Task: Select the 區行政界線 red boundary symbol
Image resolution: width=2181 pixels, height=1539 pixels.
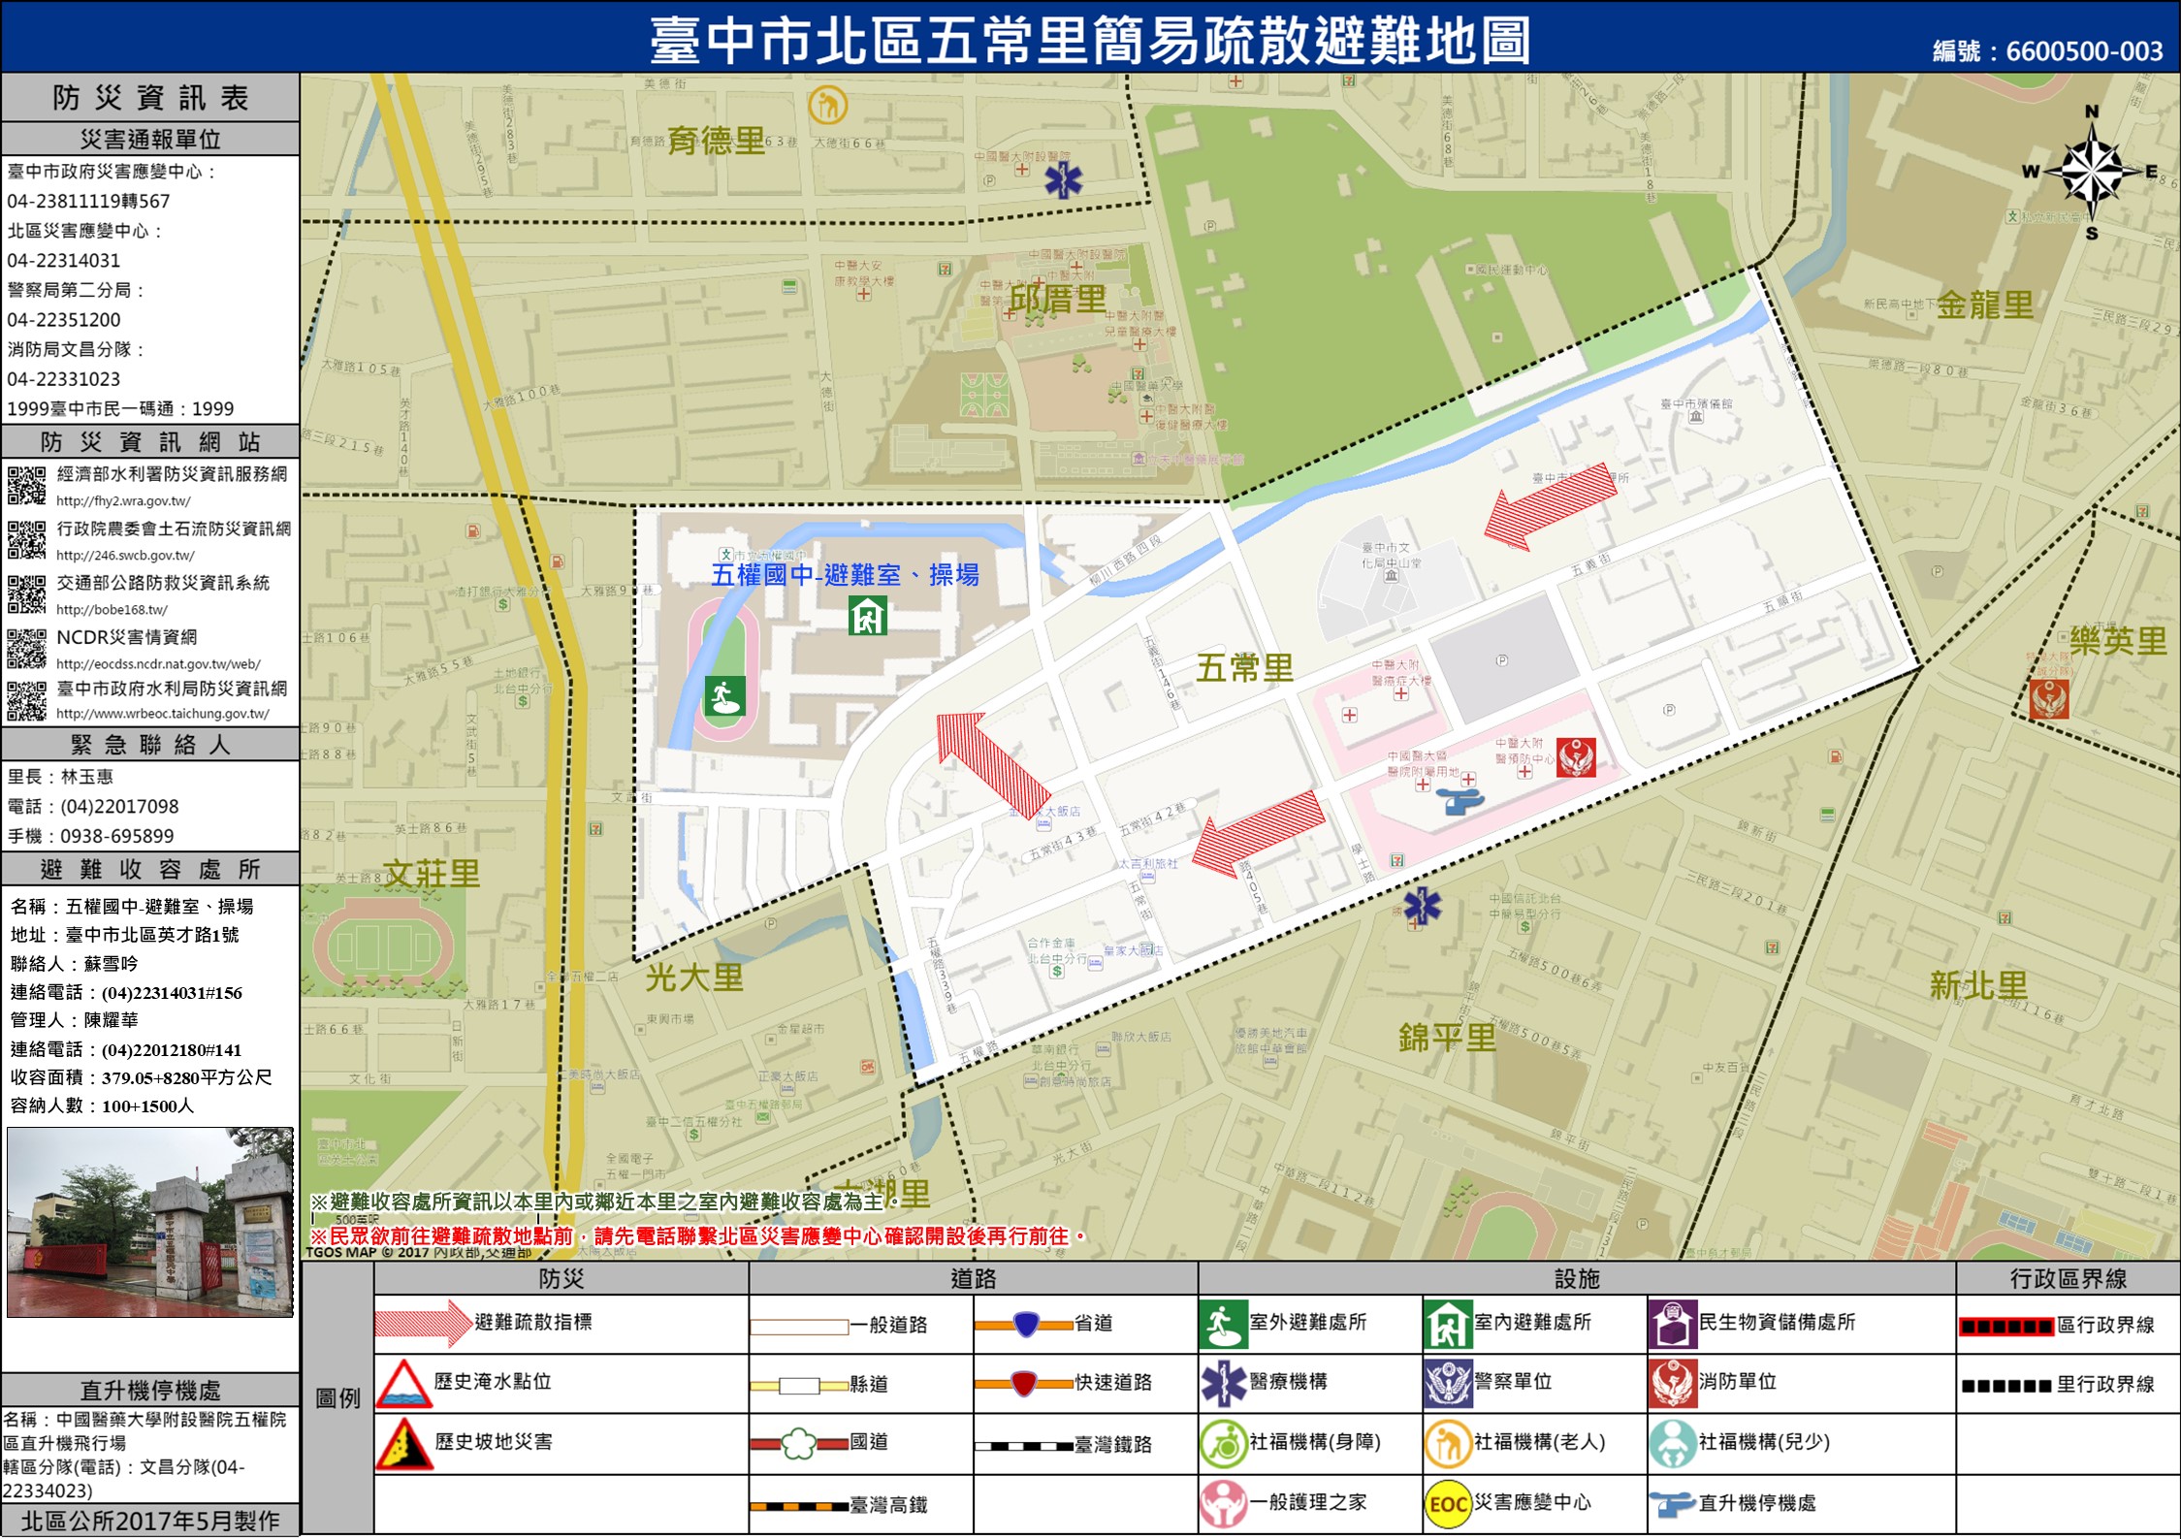Action: point(2006,1327)
